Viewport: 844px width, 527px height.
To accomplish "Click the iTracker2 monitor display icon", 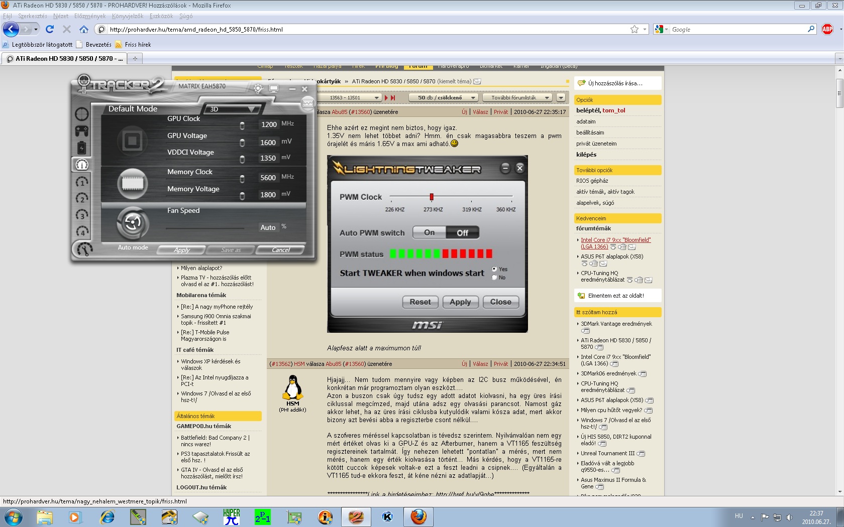I will coord(274,89).
